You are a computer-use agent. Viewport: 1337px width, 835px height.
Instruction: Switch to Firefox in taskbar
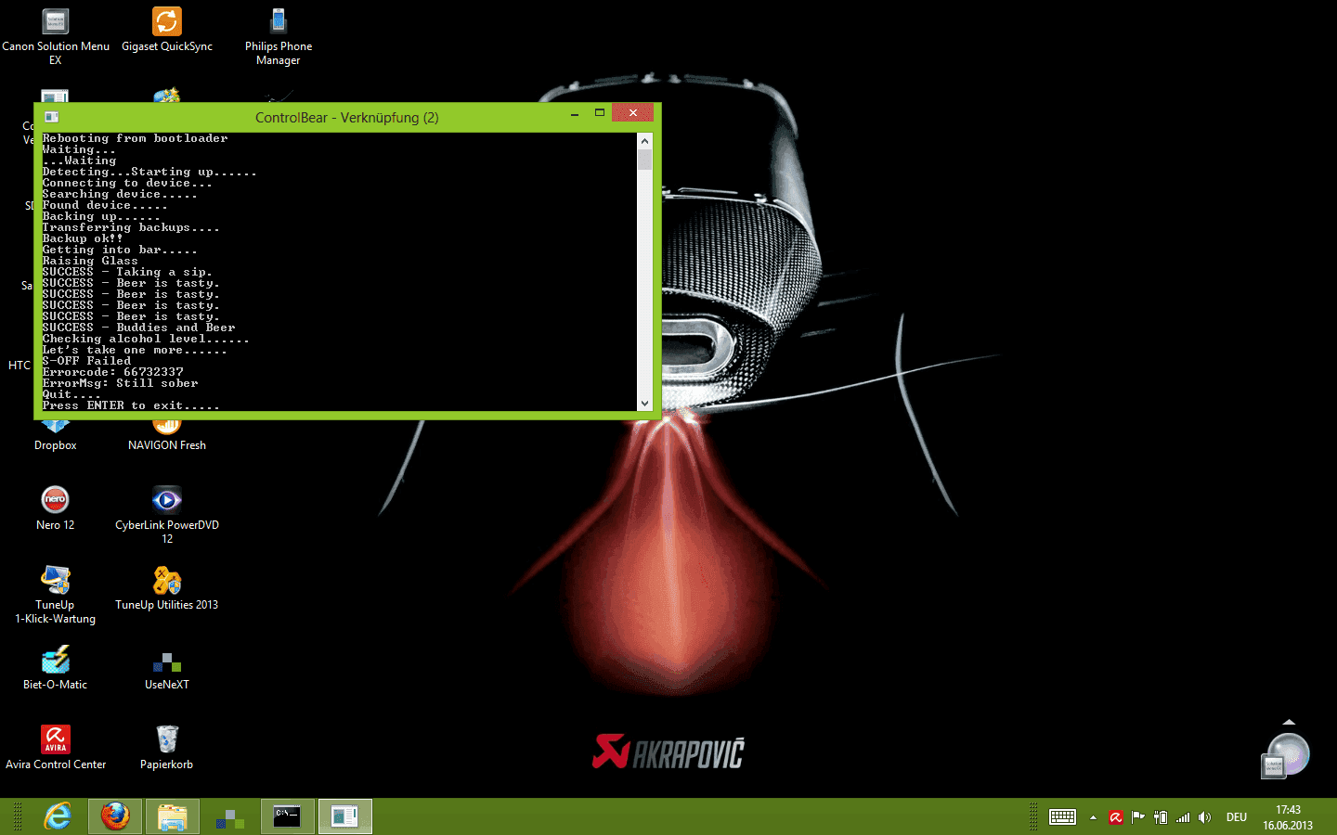coord(115,816)
